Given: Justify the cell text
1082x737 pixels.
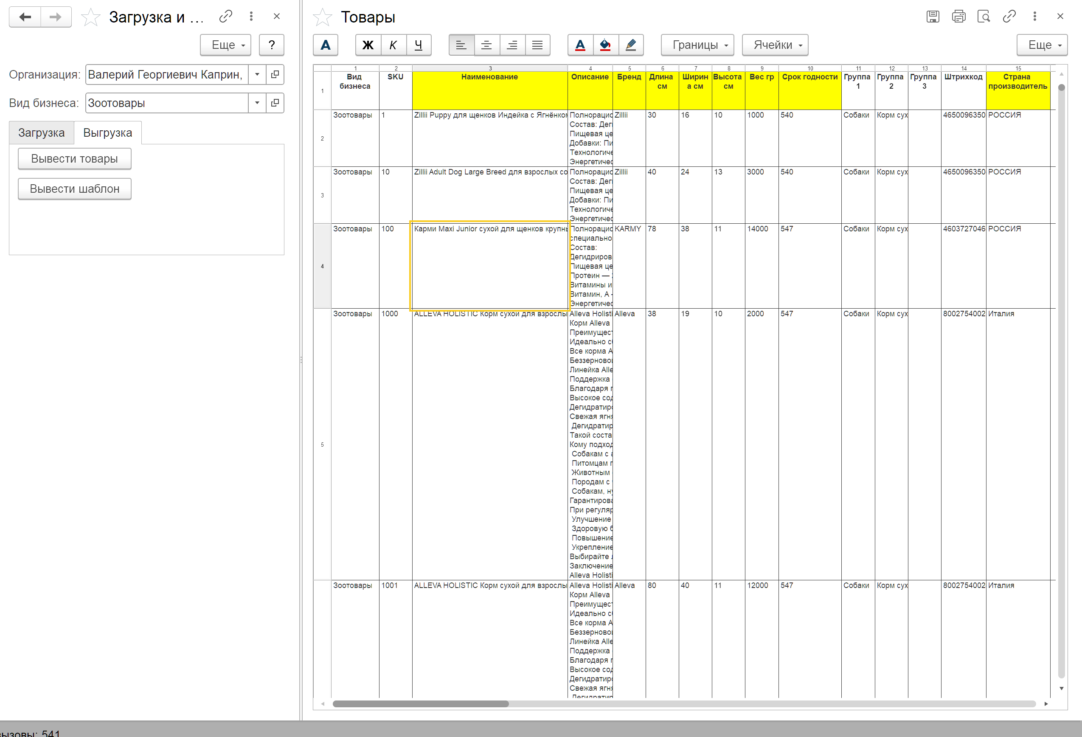Looking at the screenshot, I should (537, 45).
